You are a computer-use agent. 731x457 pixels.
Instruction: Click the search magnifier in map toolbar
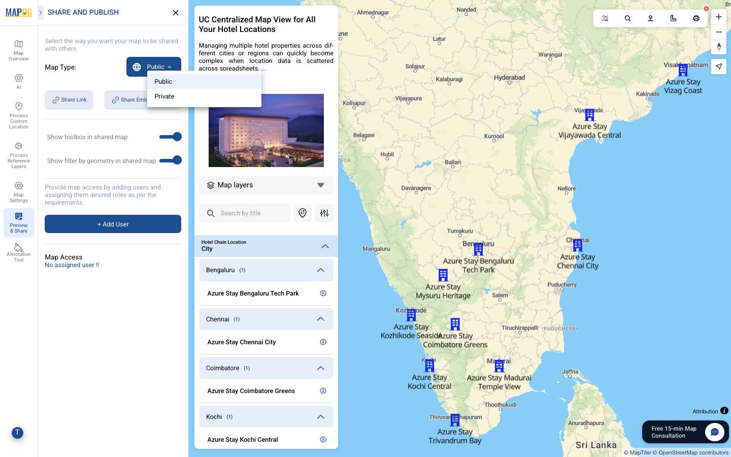click(x=627, y=18)
